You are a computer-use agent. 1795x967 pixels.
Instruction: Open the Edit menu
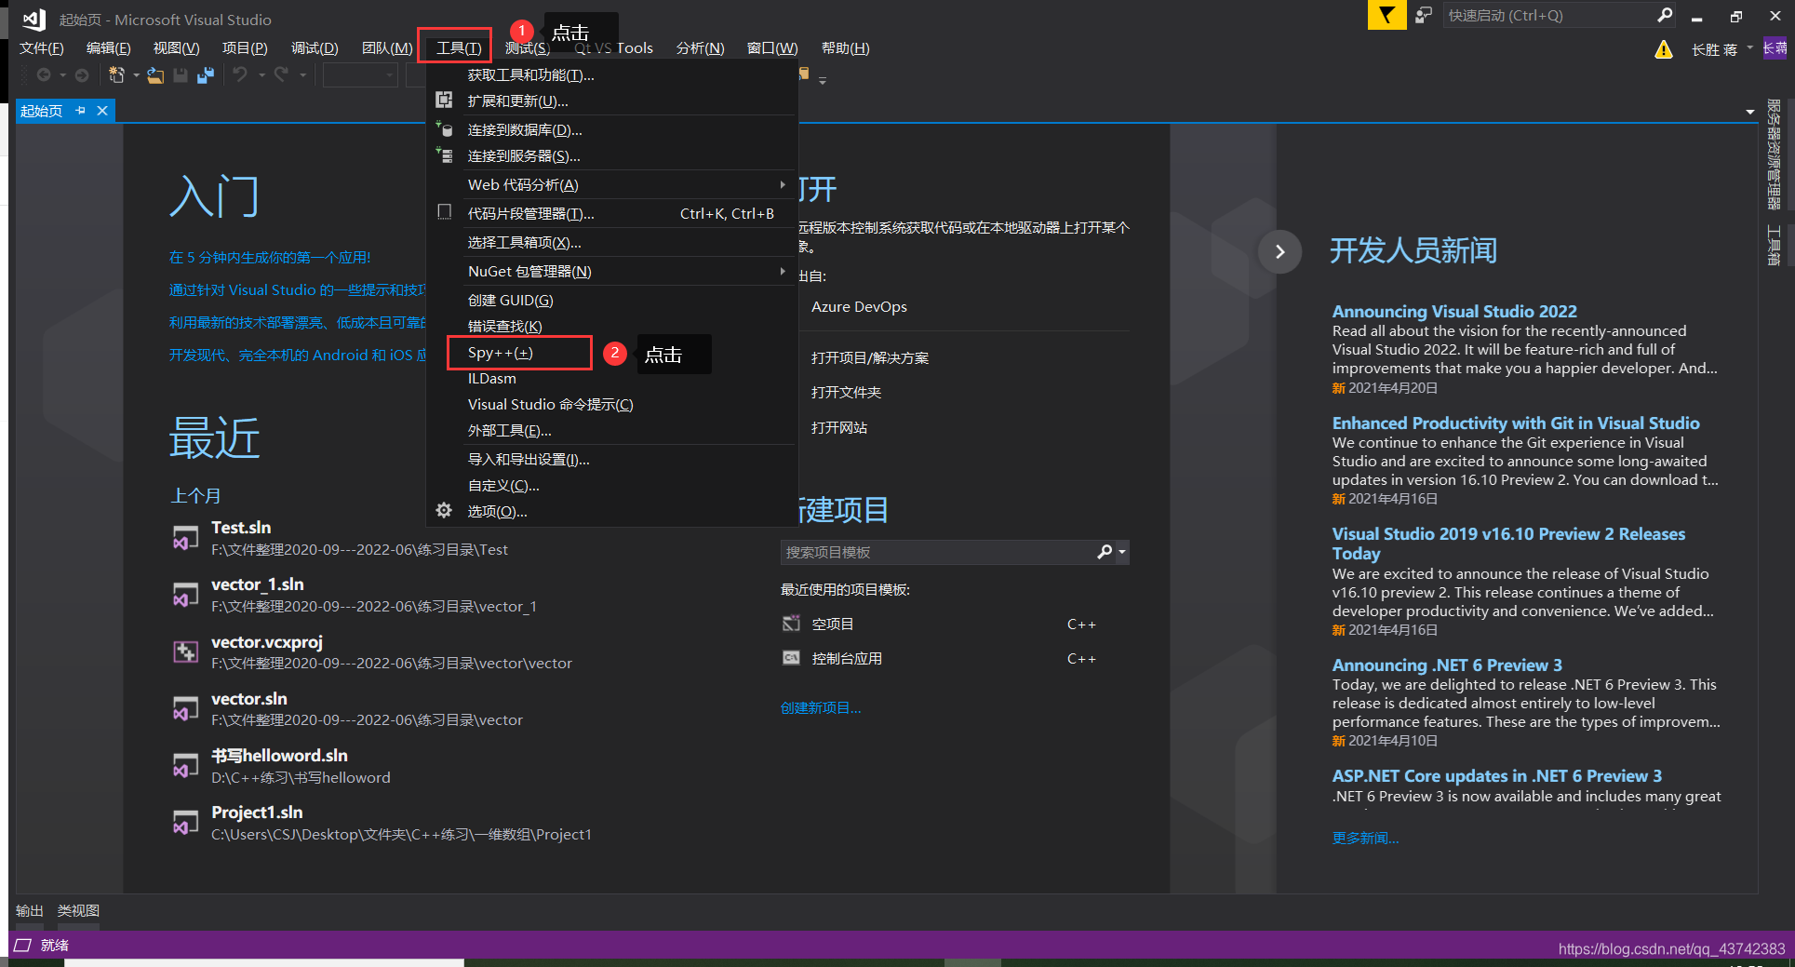(x=108, y=48)
